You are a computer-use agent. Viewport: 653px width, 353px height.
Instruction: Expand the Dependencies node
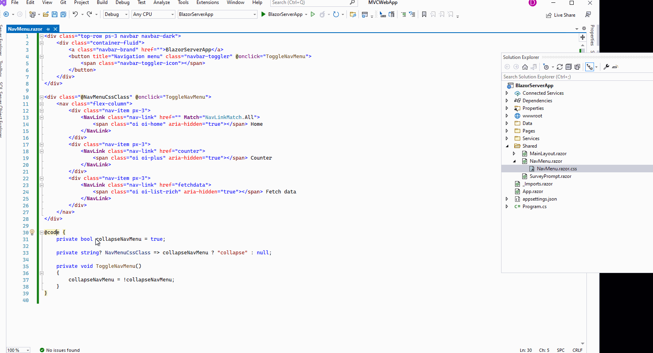(x=507, y=101)
